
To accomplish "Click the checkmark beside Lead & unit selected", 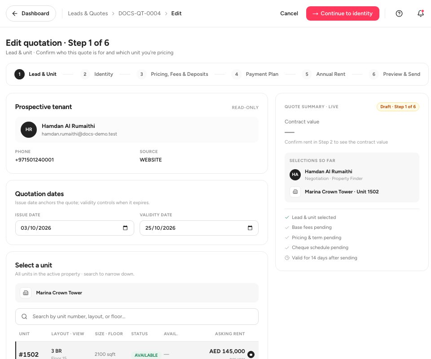I will pos(287,217).
